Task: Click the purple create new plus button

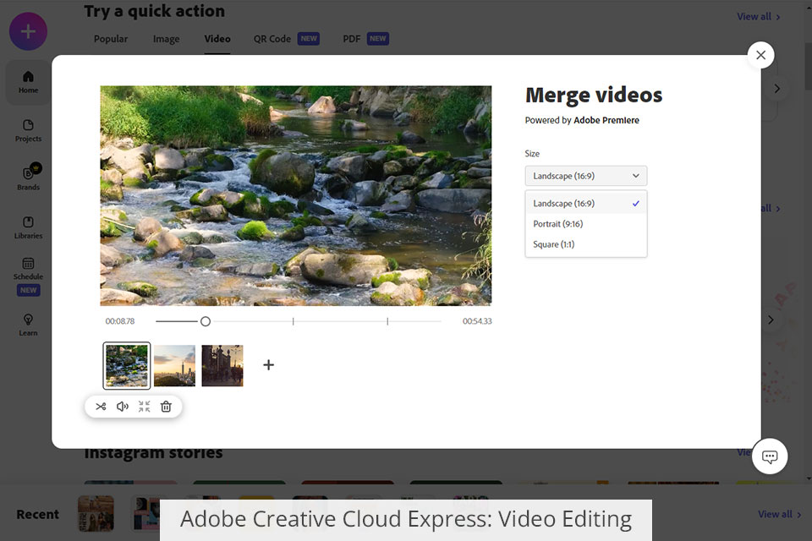Action: (x=28, y=31)
